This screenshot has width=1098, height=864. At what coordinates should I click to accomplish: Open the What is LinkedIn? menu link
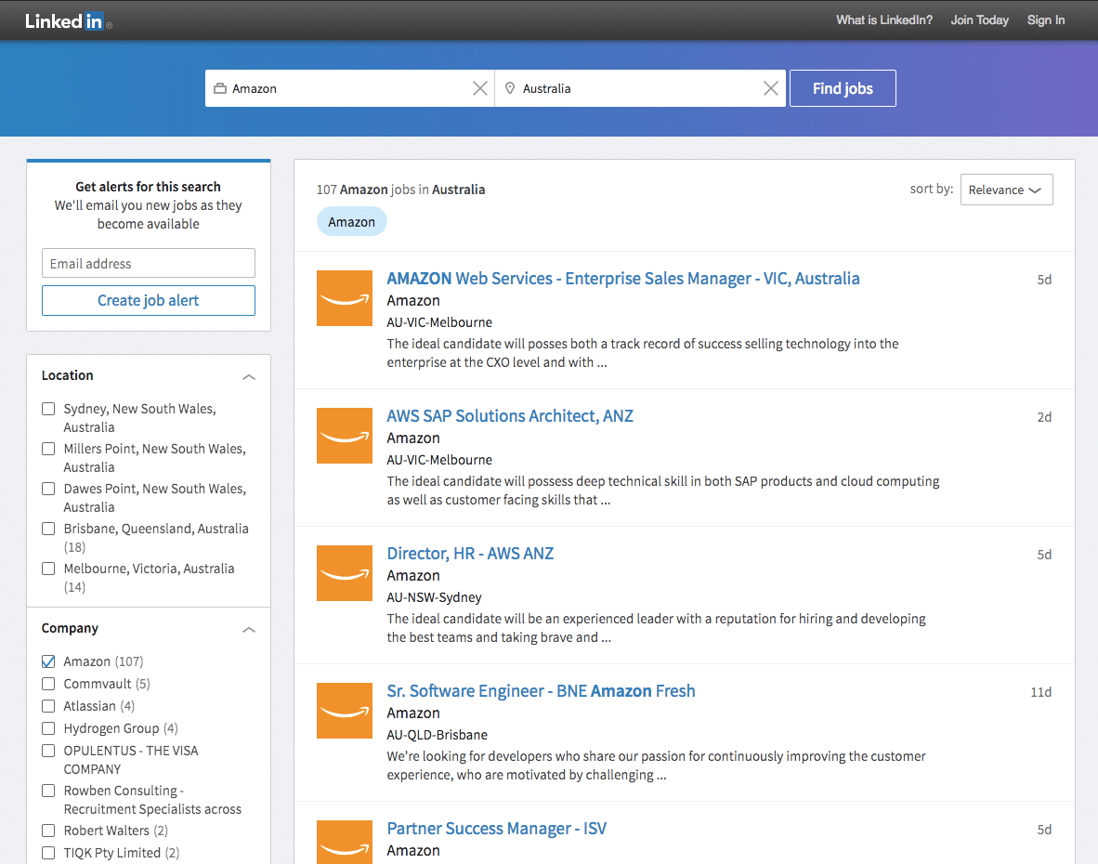883,20
